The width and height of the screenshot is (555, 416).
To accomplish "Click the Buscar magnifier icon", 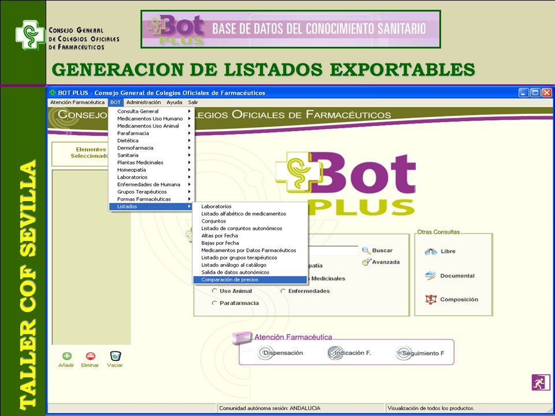I will pos(367,250).
